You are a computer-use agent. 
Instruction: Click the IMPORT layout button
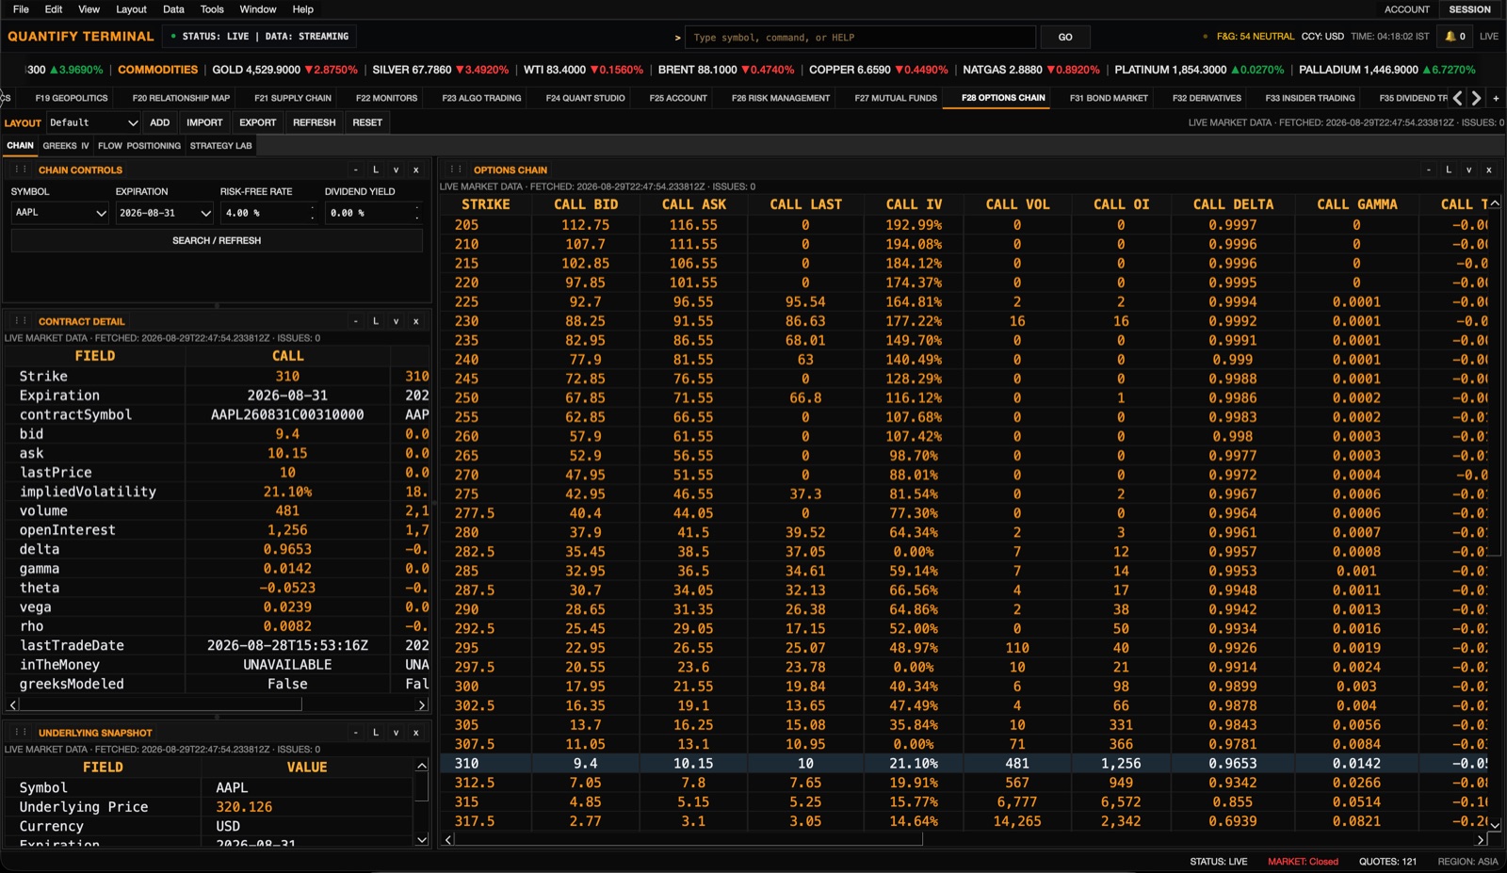tap(204, 122)
